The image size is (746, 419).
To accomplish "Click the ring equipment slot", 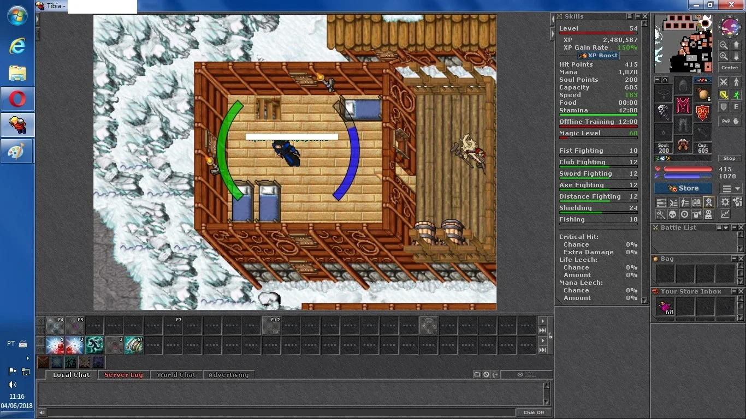I will click(663, 133).
